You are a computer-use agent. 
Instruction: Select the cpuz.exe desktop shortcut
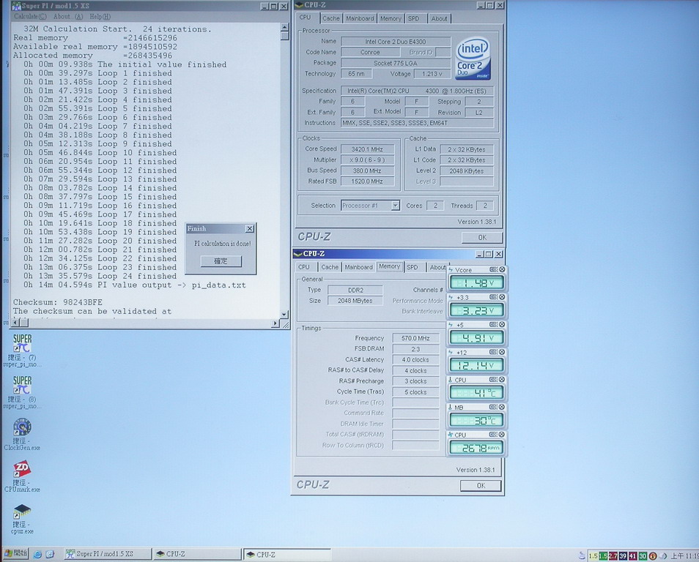[x=22, y=518]
